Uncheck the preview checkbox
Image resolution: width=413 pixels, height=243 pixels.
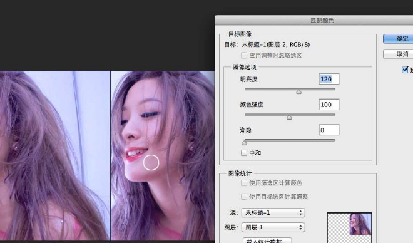(405, 70)
